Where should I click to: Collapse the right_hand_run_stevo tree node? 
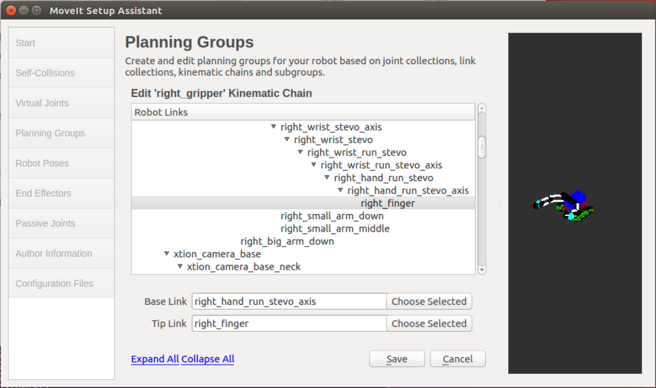pyautogui.click(x=327, y=178)
